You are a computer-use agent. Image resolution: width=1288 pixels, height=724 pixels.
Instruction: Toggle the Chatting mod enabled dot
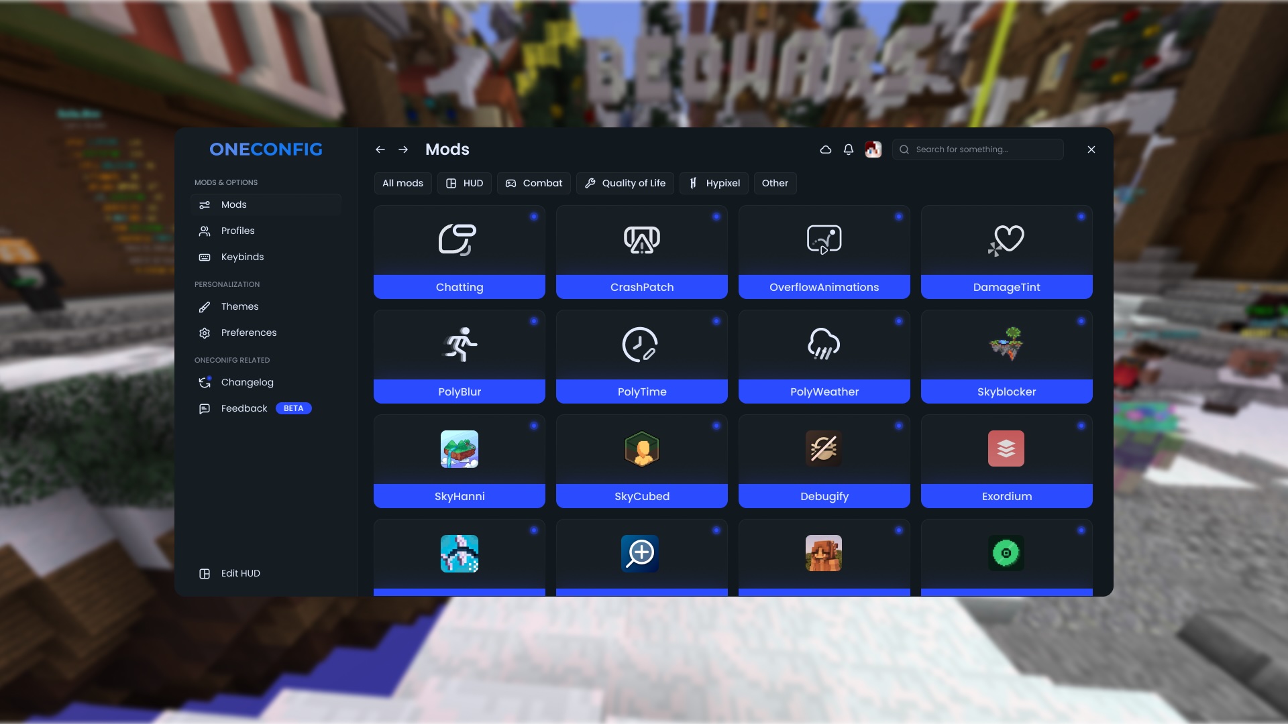(x=534, y=217)
